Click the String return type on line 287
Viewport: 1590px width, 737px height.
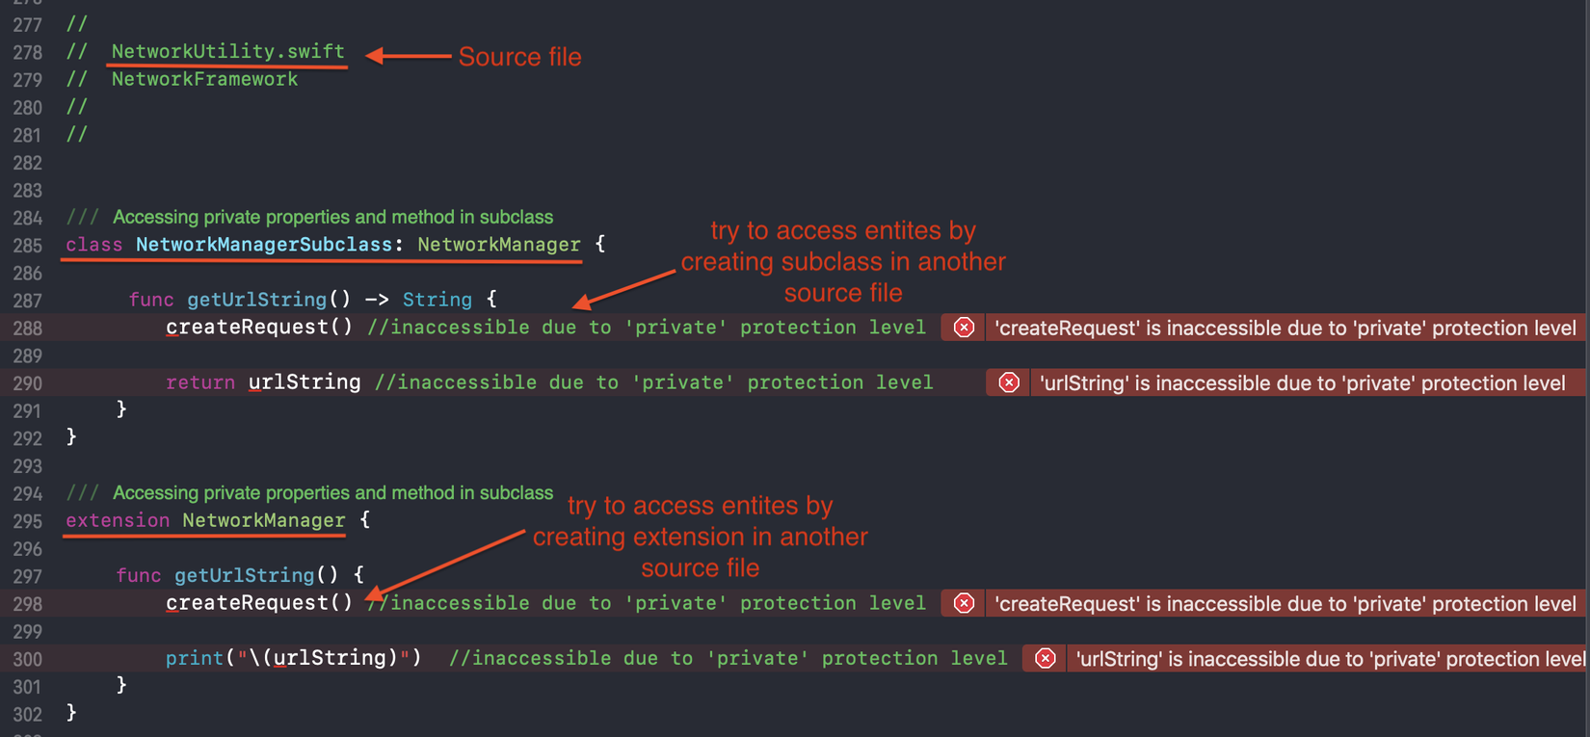coord(437,300)
